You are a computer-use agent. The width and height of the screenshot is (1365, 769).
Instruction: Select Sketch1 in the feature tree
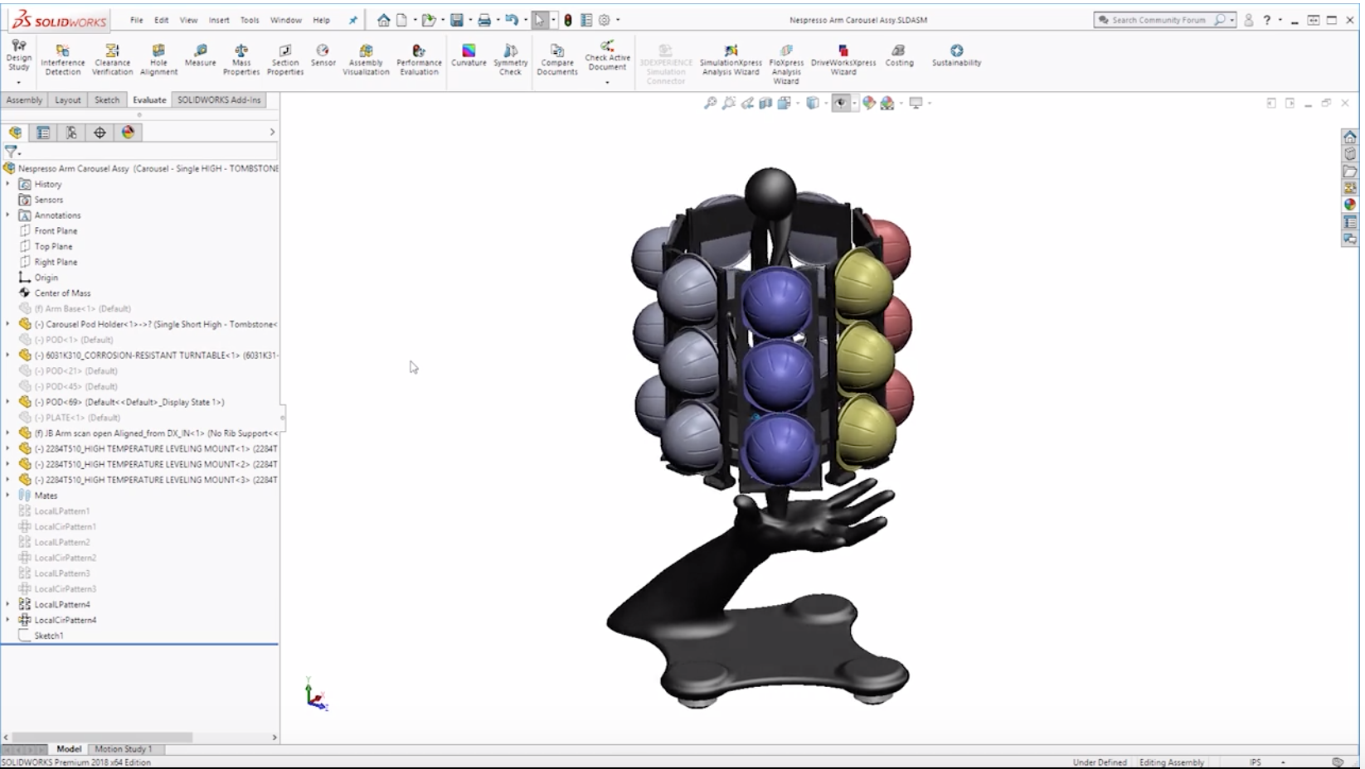pyautogui.click(x=49, y=636)
